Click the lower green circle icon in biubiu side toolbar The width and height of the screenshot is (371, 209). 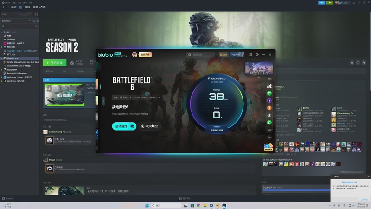pyautogui.click(x=269, y=122)
